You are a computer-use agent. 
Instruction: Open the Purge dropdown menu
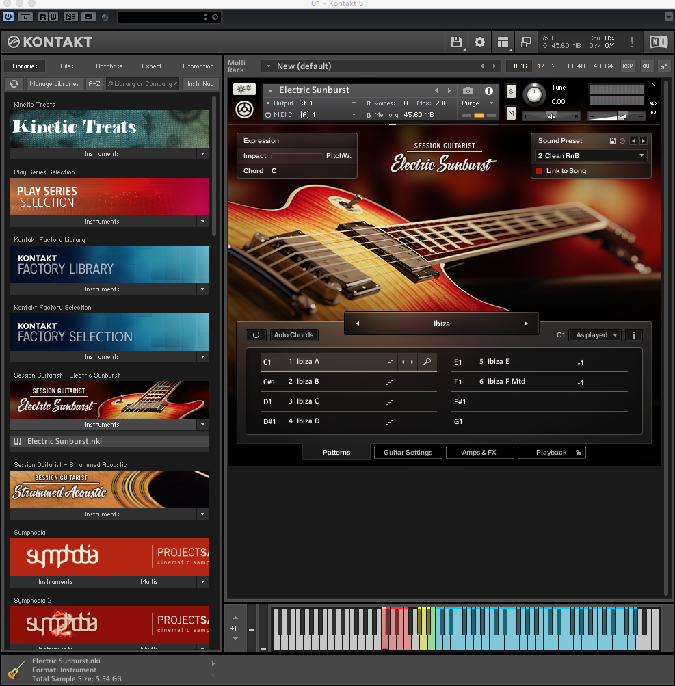477,103
